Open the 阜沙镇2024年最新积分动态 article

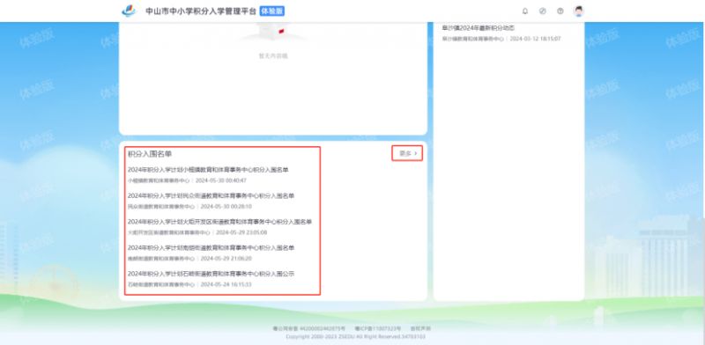pyautogui.click(x=478, y=28)
